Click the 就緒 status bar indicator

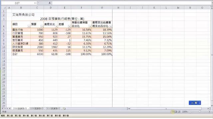pos(4,112)
